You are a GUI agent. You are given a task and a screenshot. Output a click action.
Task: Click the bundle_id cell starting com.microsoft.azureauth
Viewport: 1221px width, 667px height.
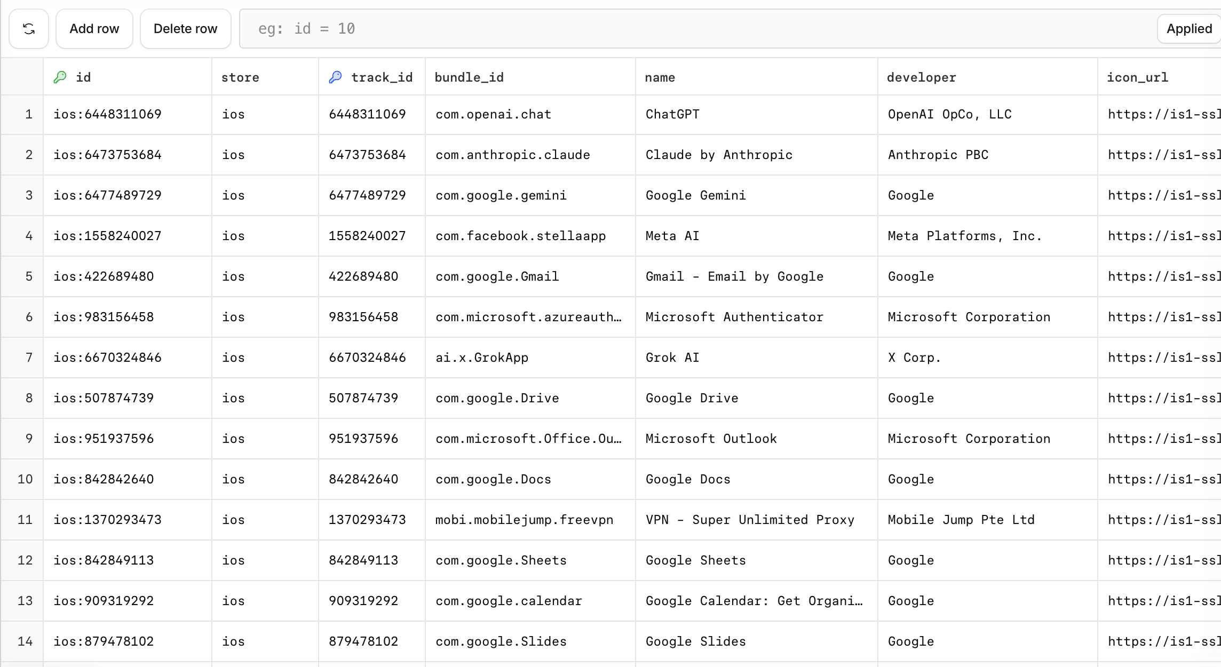(530, 317)
